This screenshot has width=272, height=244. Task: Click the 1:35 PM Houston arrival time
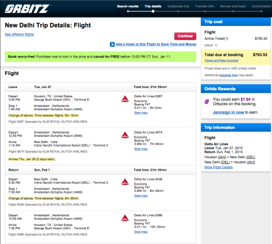pyautogui.click(x=14, y=228)
